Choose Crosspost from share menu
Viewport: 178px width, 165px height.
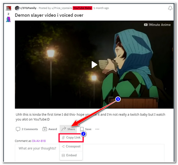[x=71, y=146]
